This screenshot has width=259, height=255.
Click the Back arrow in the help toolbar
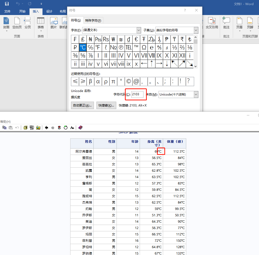(46, 127)
